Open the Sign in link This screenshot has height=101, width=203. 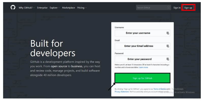click(x=177, y=8)
